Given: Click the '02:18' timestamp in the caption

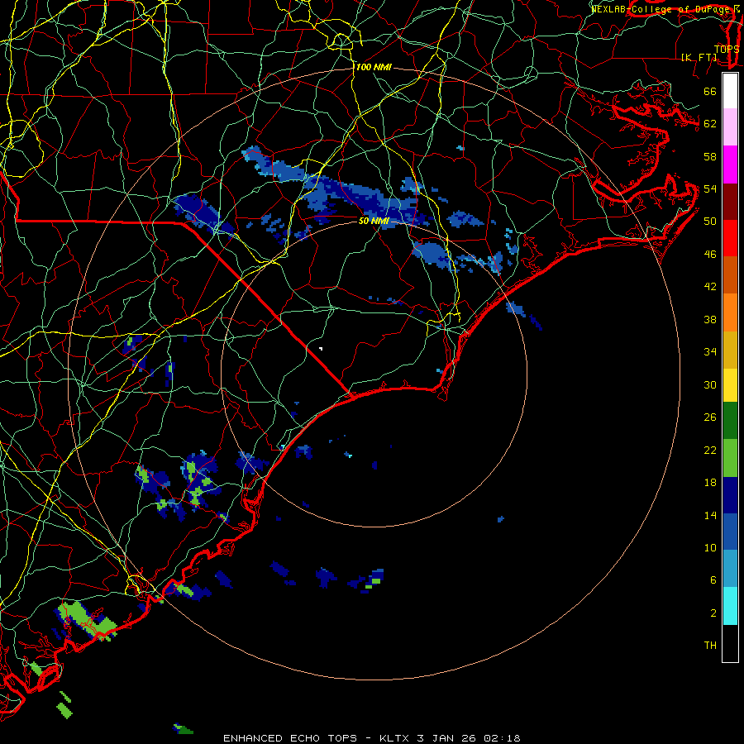Looking at the screenshot, I should click(x=502, y=738).
